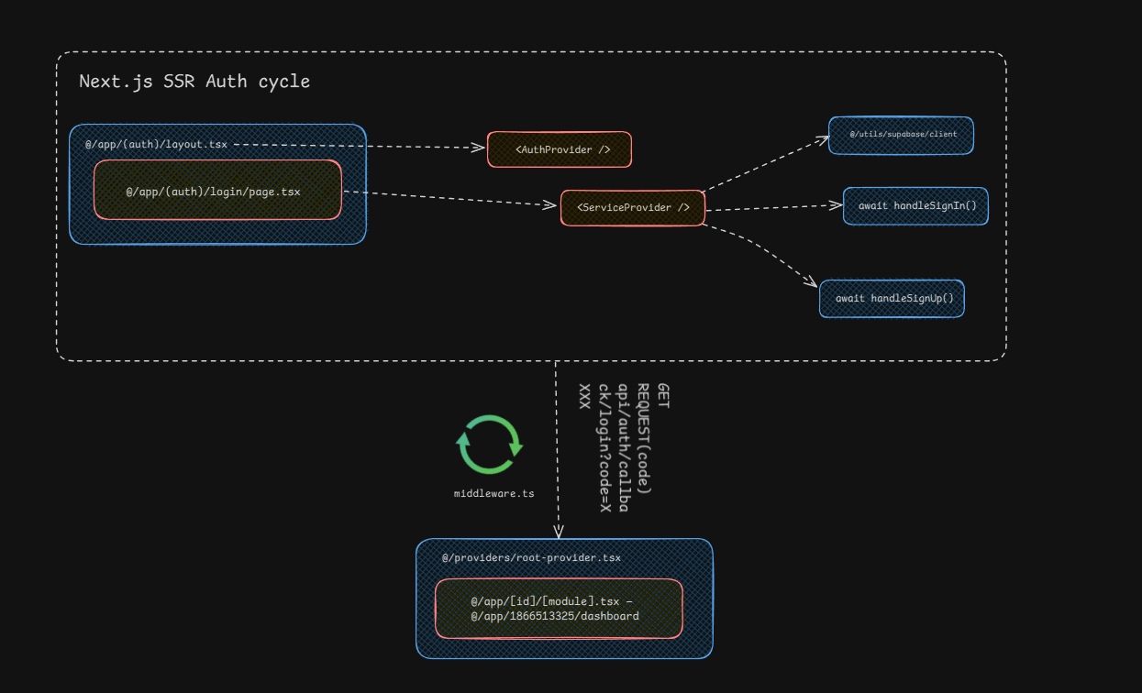This screenshot has width=1142, height=693.
Task: Click arrowhead pointing at handleSignUp box
Action: point(810,282)
